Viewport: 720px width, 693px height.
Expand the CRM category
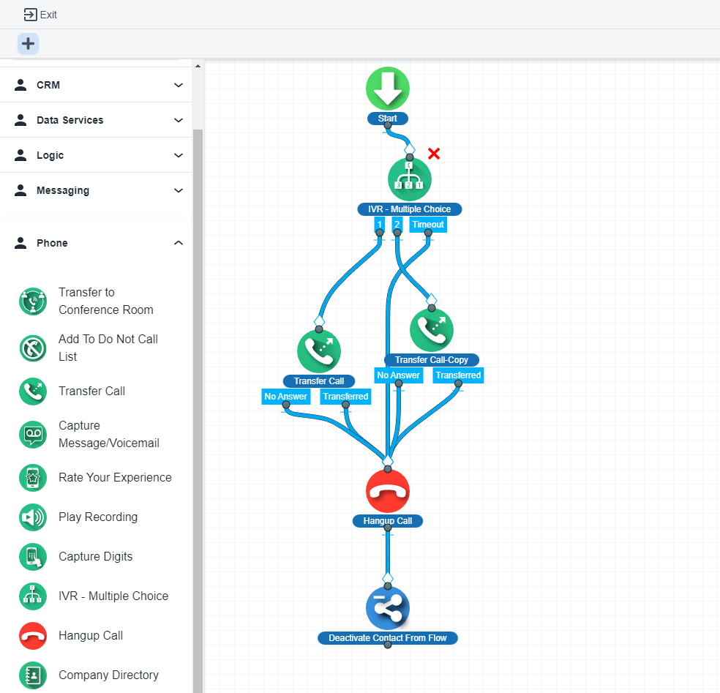click(x=178, y=85)
